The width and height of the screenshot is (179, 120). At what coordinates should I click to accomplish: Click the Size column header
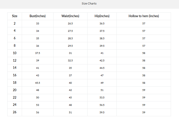click(14, 16)
